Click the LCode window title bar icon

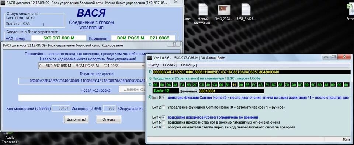pyautogui.click(x=149, y=58)
